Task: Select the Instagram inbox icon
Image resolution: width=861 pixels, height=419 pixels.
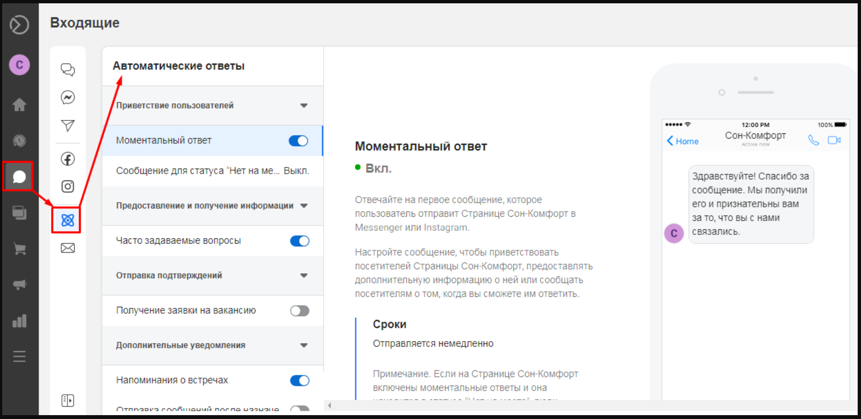Action: tap(67, 186)
